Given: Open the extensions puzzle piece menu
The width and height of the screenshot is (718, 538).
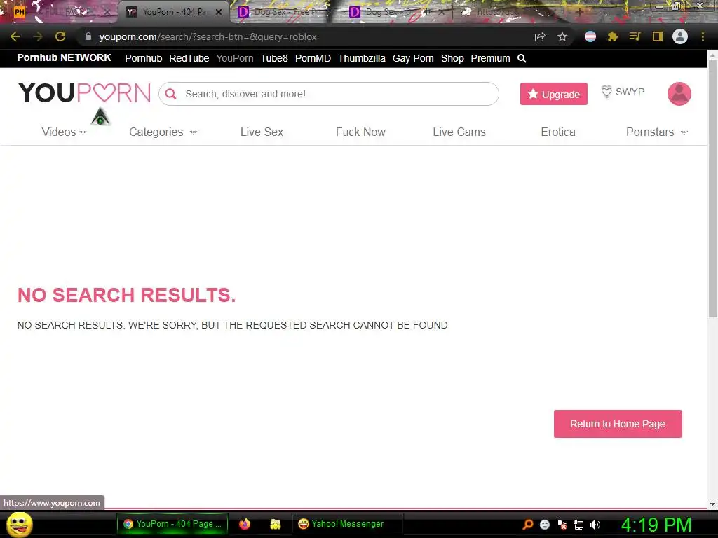Looking at the screenshot, I should point(613,36).
